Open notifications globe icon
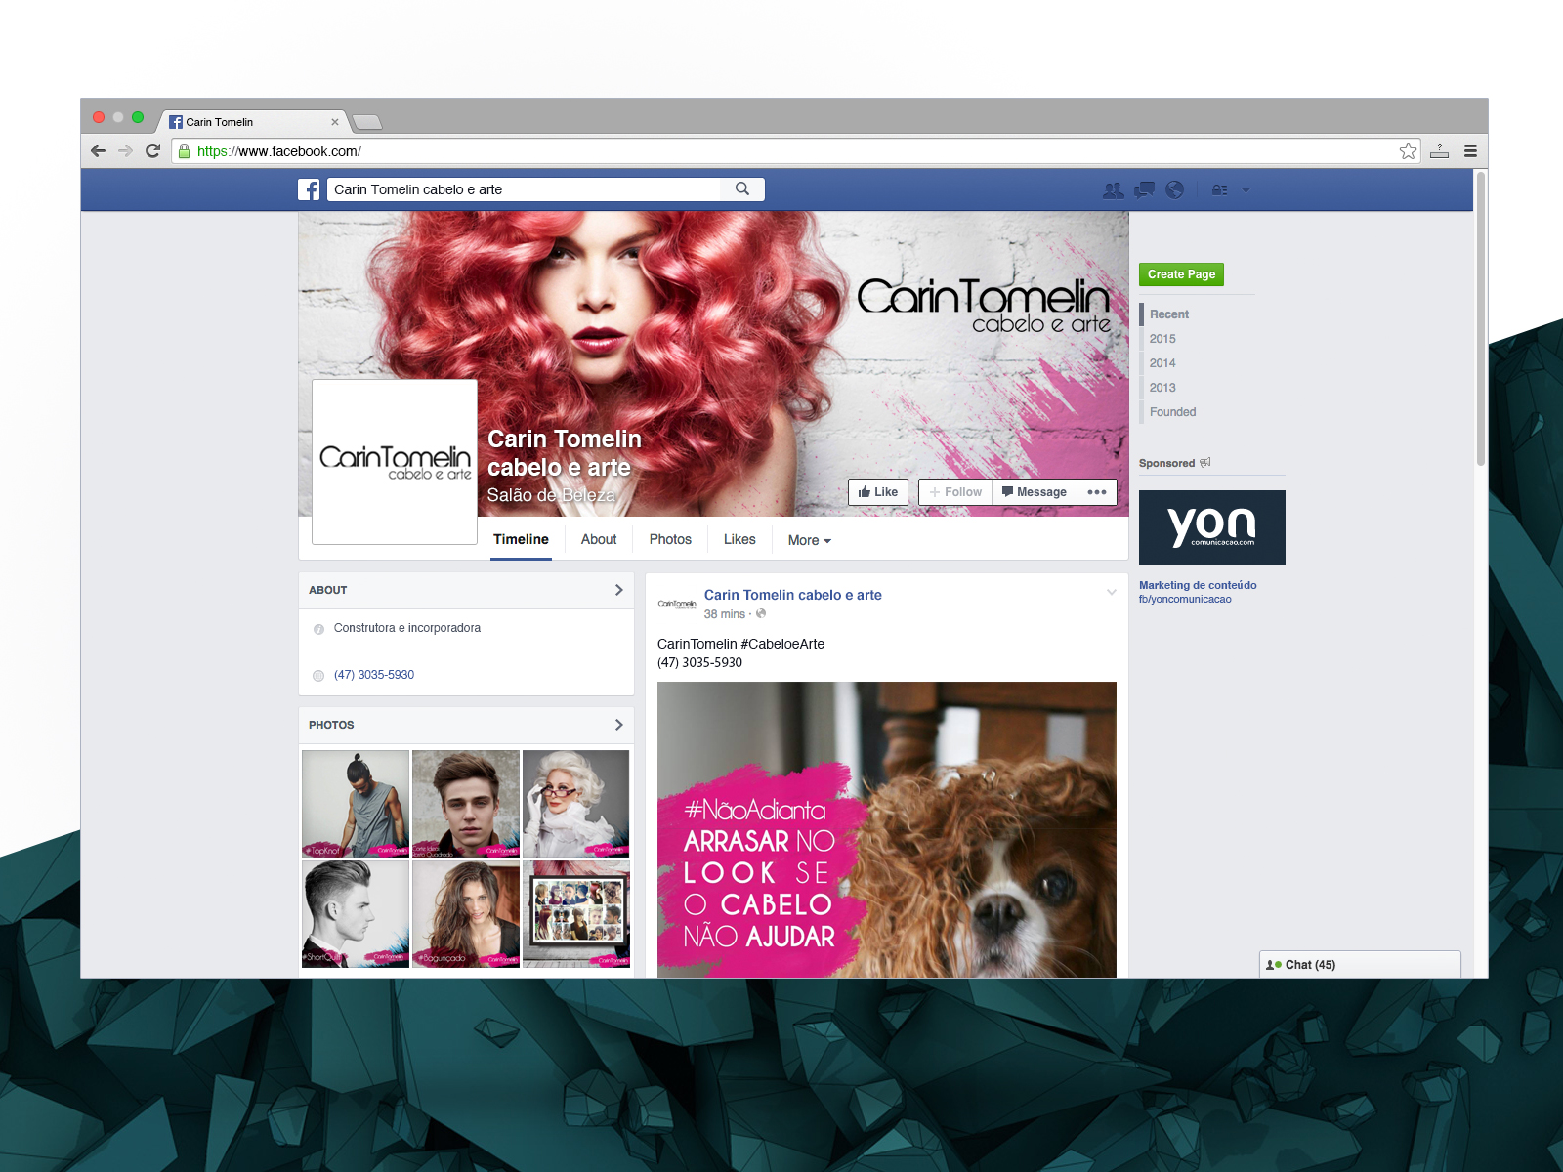Screen dimensions: 1563x1172 tap(1174, 190)
